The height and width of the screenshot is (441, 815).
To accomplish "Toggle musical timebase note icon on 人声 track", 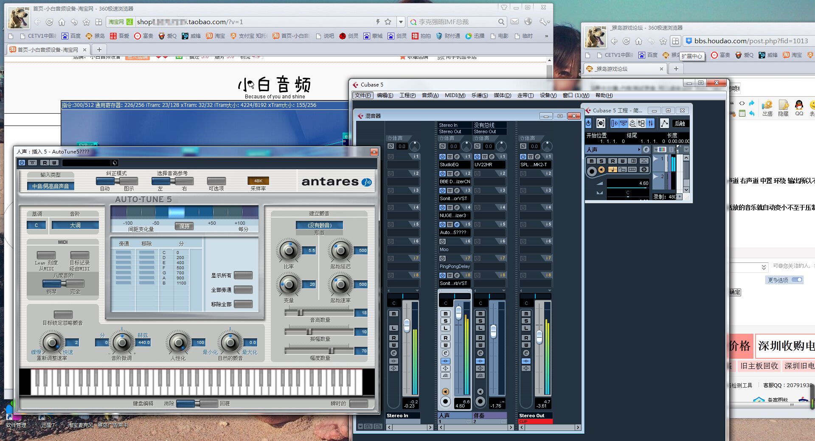I will click(x=612, y=170).
